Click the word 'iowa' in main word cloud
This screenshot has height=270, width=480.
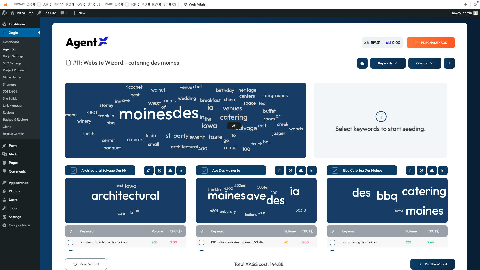coord(209,126)
